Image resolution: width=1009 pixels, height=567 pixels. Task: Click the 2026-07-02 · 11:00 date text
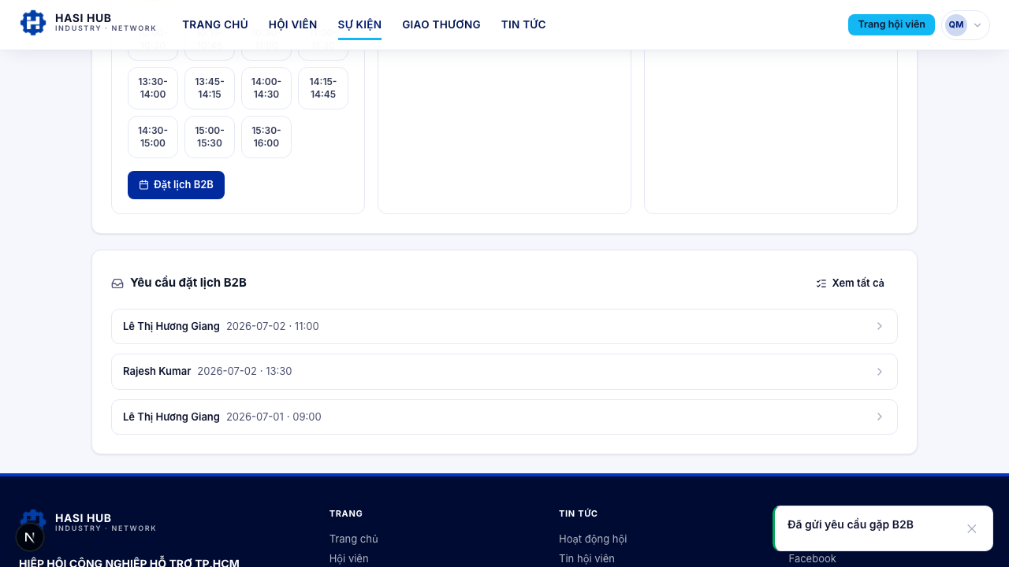(x=273, y=326)
